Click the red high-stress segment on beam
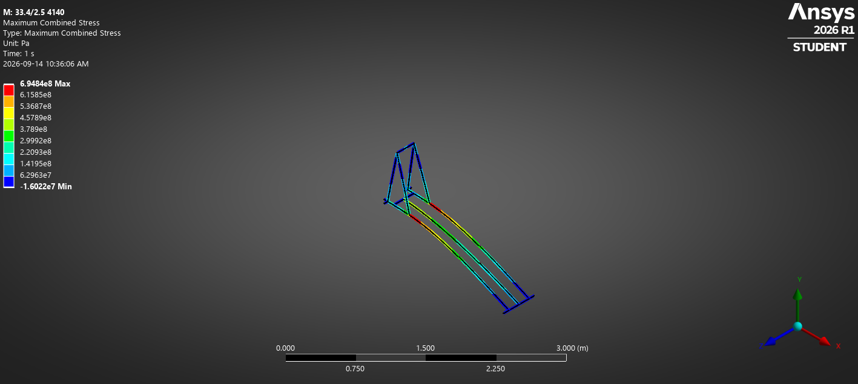Viewport: 858px width, 384px height. [415, 219]
